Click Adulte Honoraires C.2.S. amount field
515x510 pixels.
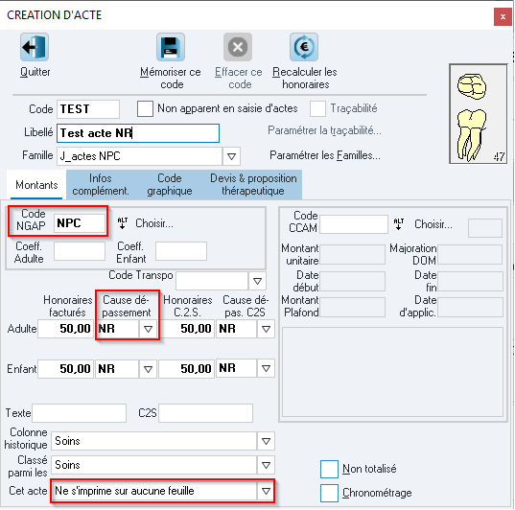187,329
